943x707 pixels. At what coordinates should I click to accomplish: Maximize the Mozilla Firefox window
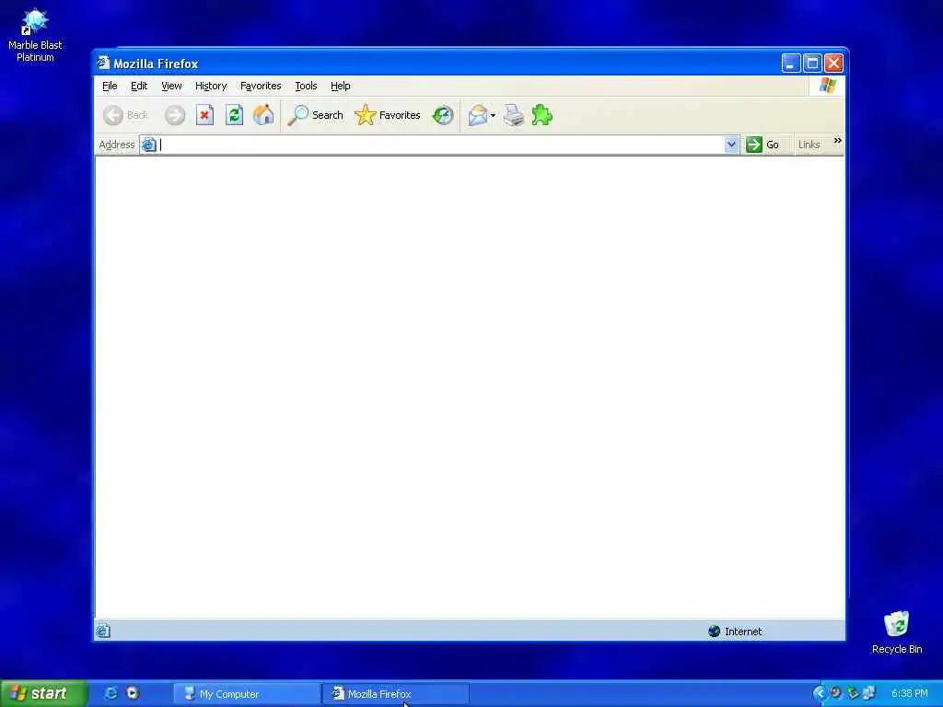(x=812, y=64)
